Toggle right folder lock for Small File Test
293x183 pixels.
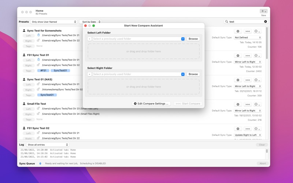(x=38, y=113)
